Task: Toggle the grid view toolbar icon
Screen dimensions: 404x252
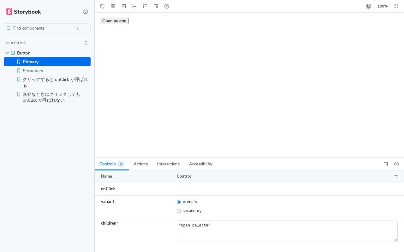Action: click(x=113, y=6)
